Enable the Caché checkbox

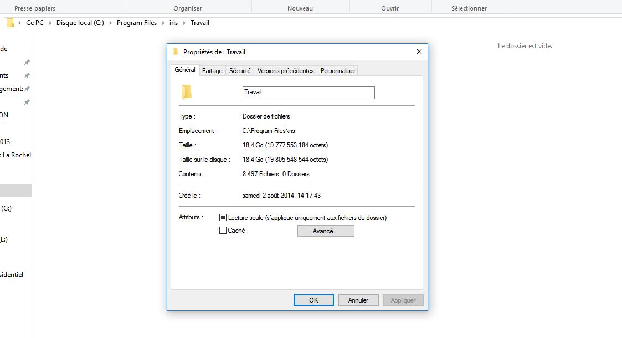tap(223, 230)
